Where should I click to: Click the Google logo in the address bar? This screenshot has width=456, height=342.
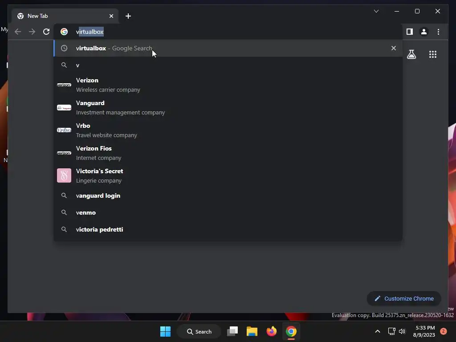coord(64,32)
